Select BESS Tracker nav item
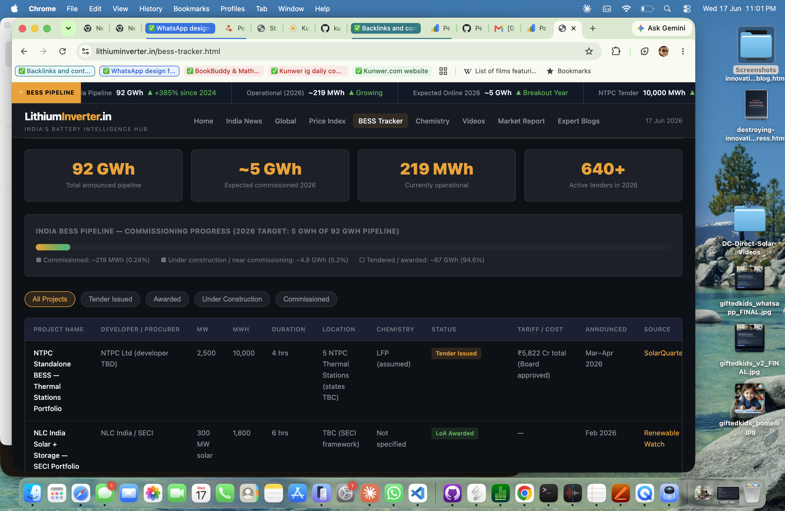 point(380,121)
